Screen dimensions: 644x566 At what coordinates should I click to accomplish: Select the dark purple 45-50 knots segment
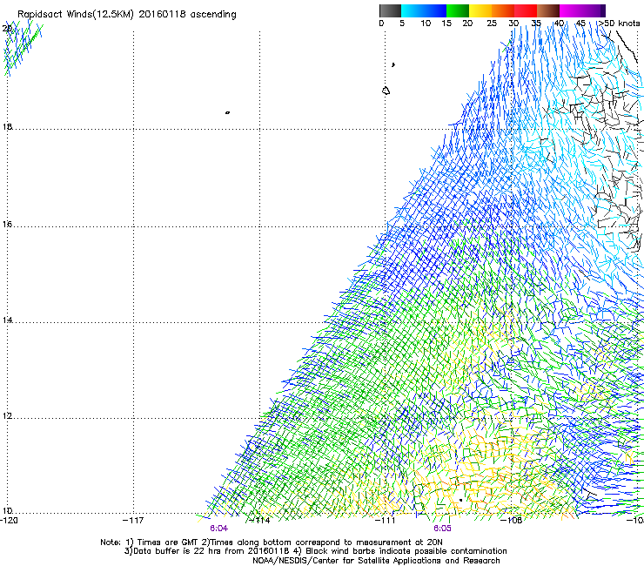(x=594, y=10)
